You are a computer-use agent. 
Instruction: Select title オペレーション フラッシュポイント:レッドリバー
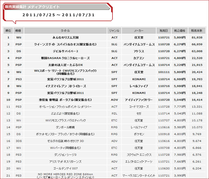(x=65, y=107)
